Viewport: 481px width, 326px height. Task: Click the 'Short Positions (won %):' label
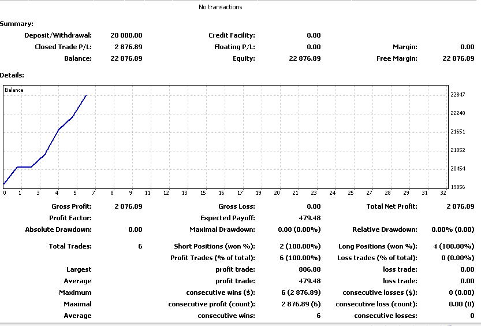(x=214, y=246)
